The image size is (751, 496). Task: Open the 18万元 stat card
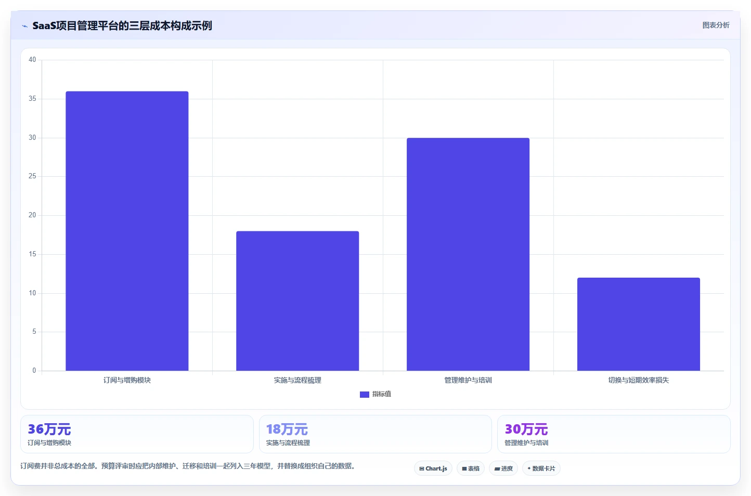tap(375, 434)
